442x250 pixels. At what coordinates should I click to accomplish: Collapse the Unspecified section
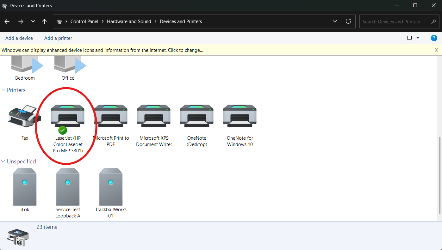coord(3,161)
